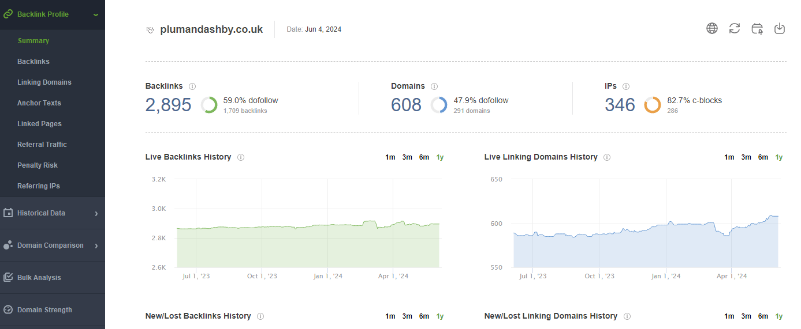Click the green backlinks dofollow donut chart
801x329 pixels.
click(x=209, y=105)
